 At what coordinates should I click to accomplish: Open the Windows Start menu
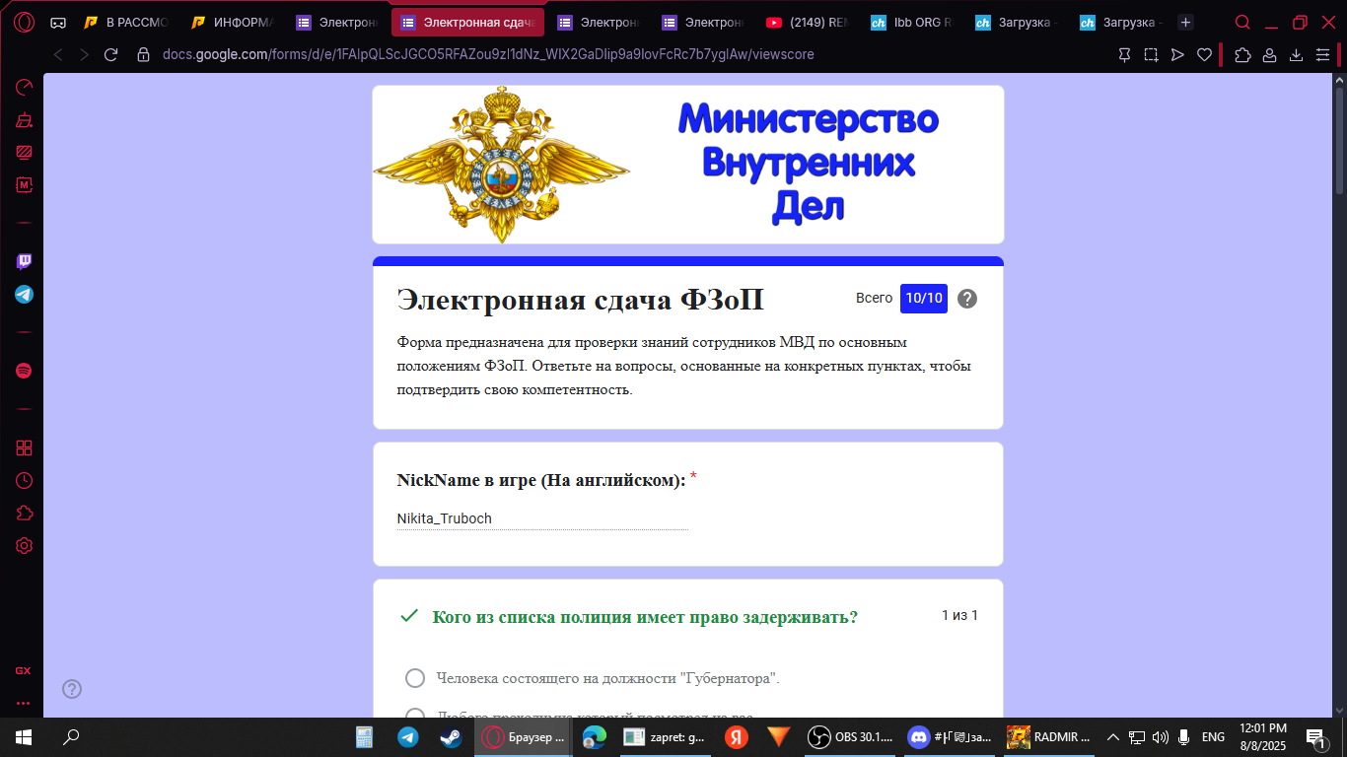pyautogui.click(x=24, y=737)
